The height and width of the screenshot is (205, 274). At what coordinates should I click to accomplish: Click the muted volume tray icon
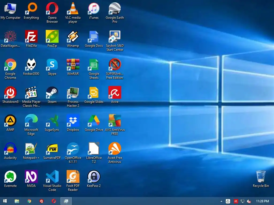pyautogui.click(x=249, y=201)
